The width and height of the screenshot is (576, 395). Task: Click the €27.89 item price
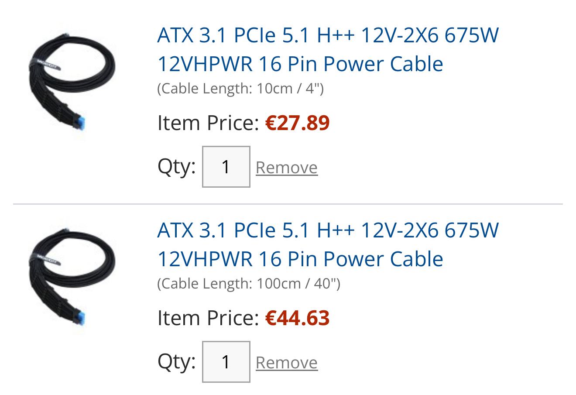tap(297, 123)
